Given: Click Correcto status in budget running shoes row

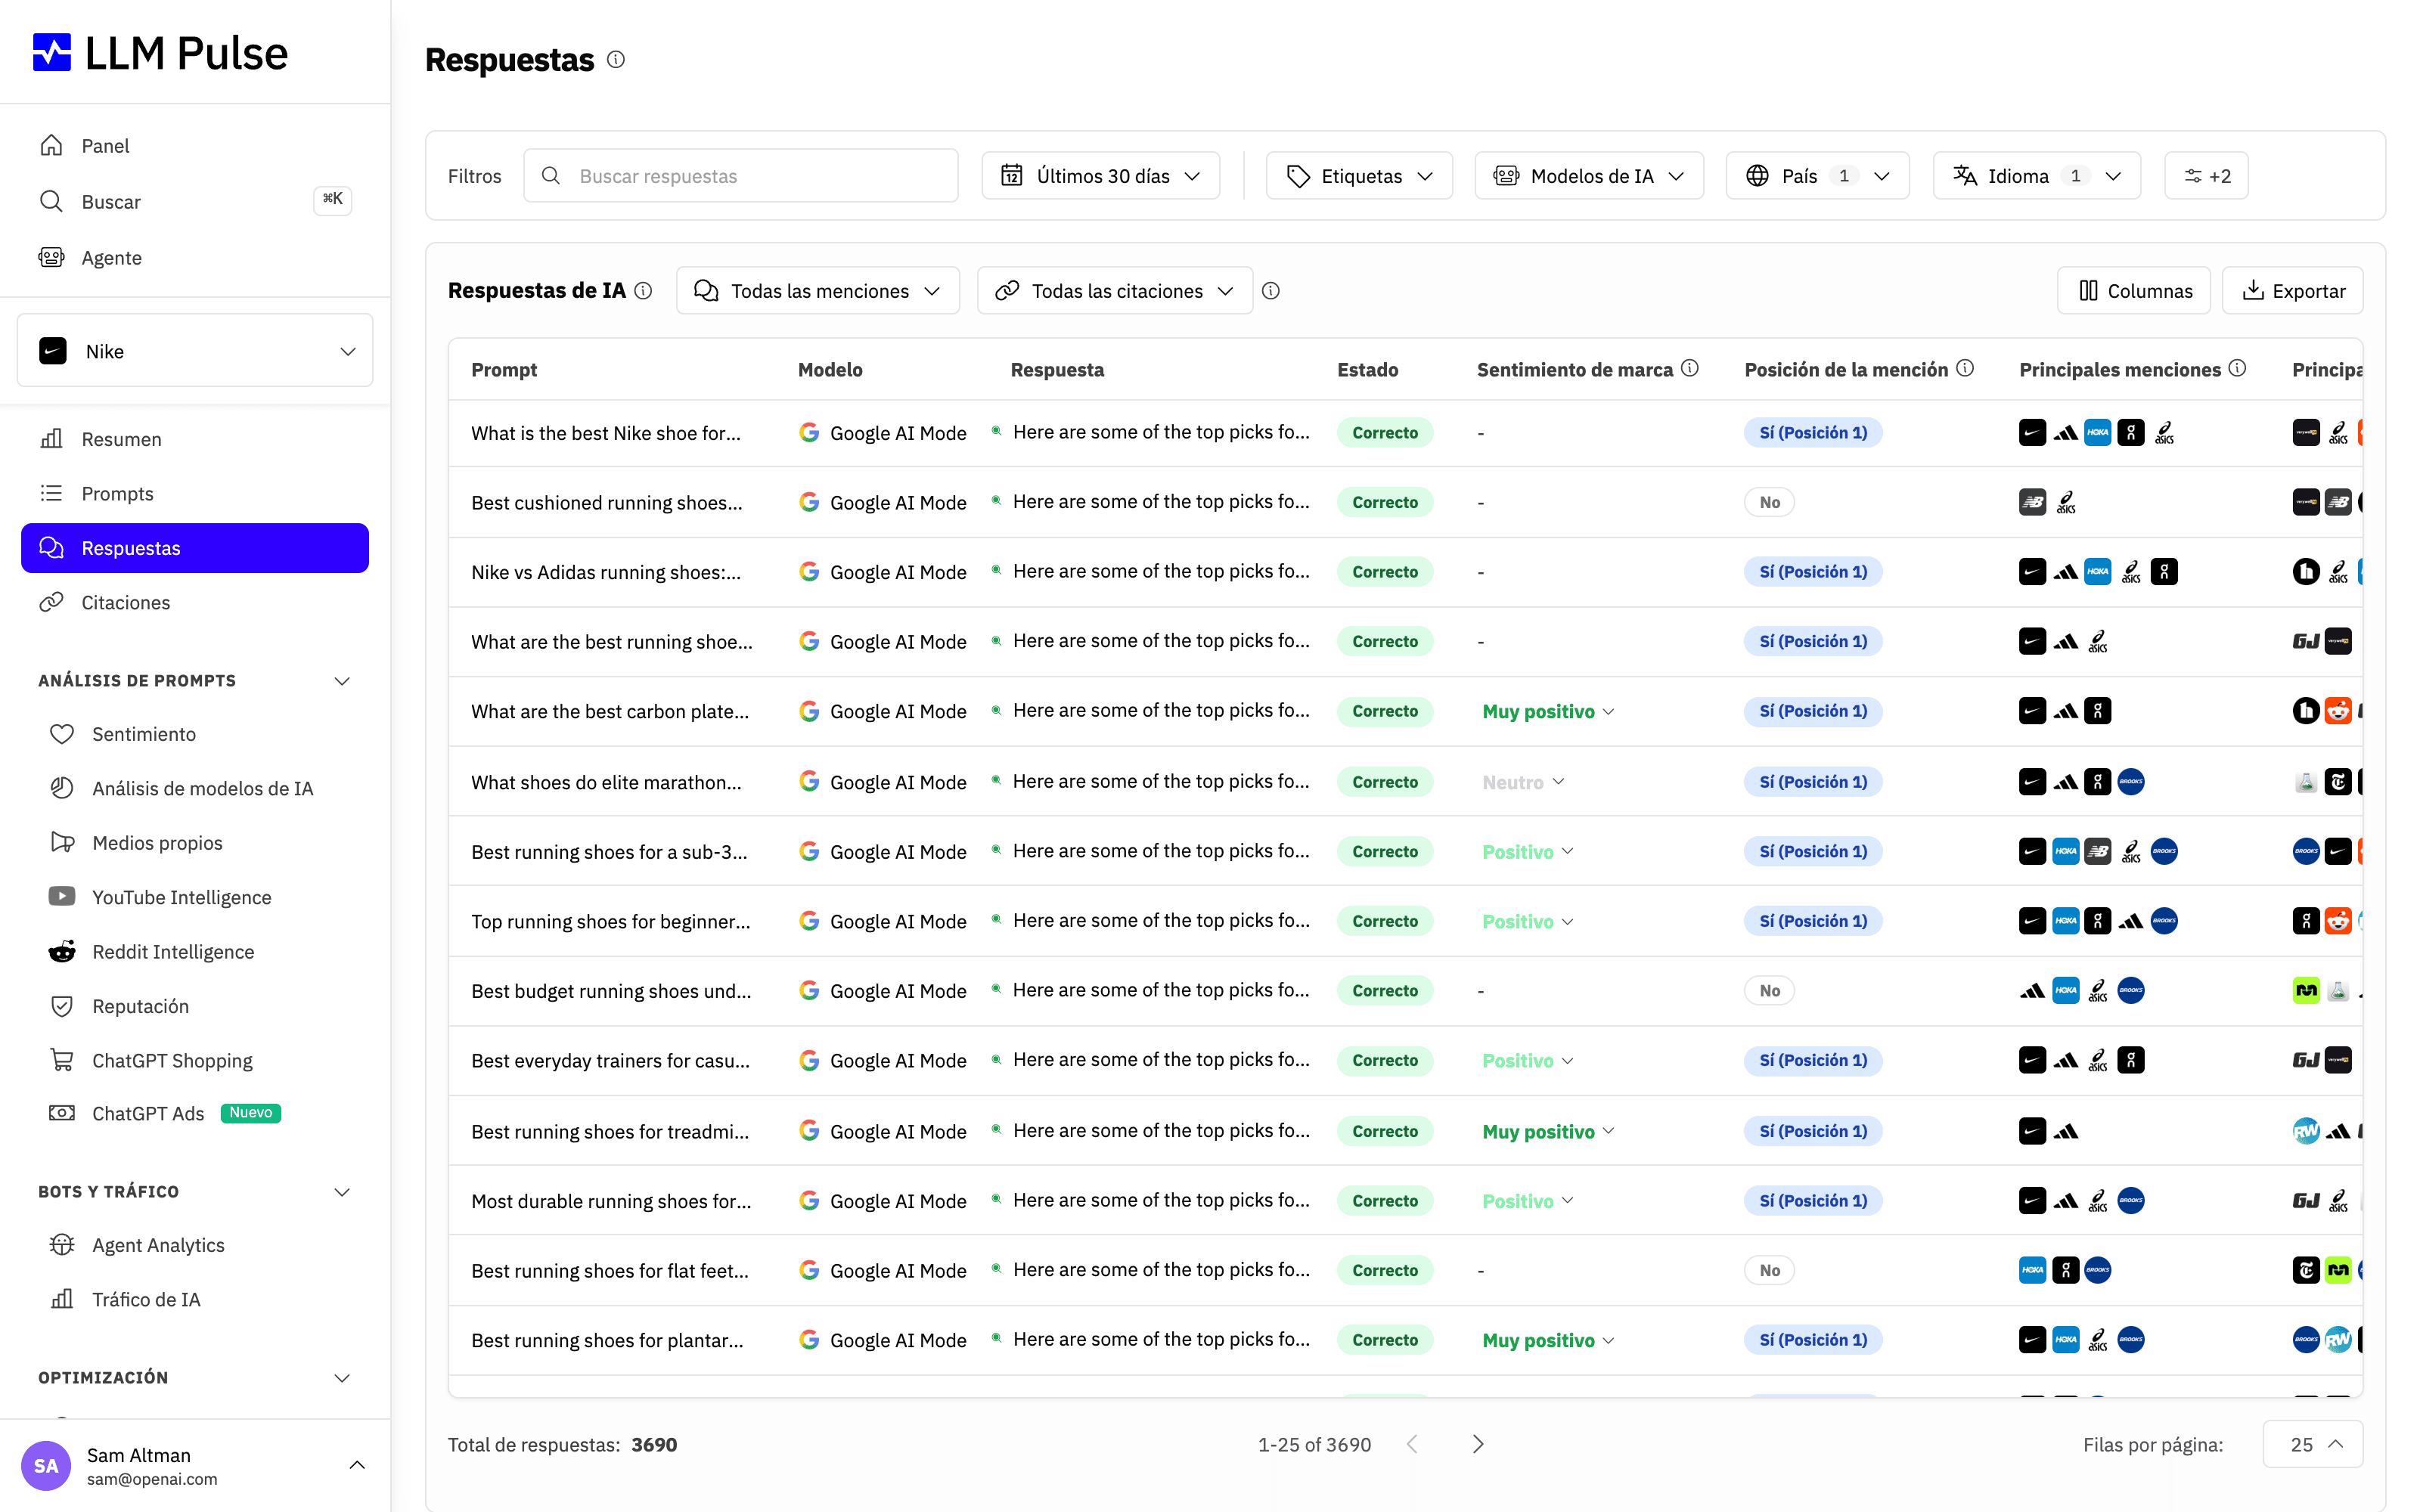Looking at the screenshot, I should click(1385, 991).
